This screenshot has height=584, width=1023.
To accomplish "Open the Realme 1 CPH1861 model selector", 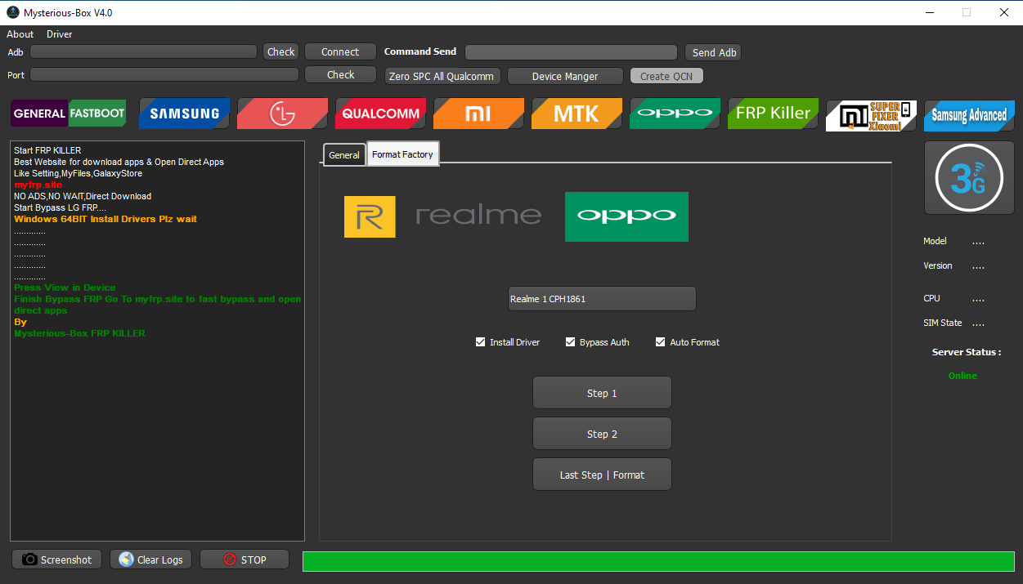I will tap(602, 298).
